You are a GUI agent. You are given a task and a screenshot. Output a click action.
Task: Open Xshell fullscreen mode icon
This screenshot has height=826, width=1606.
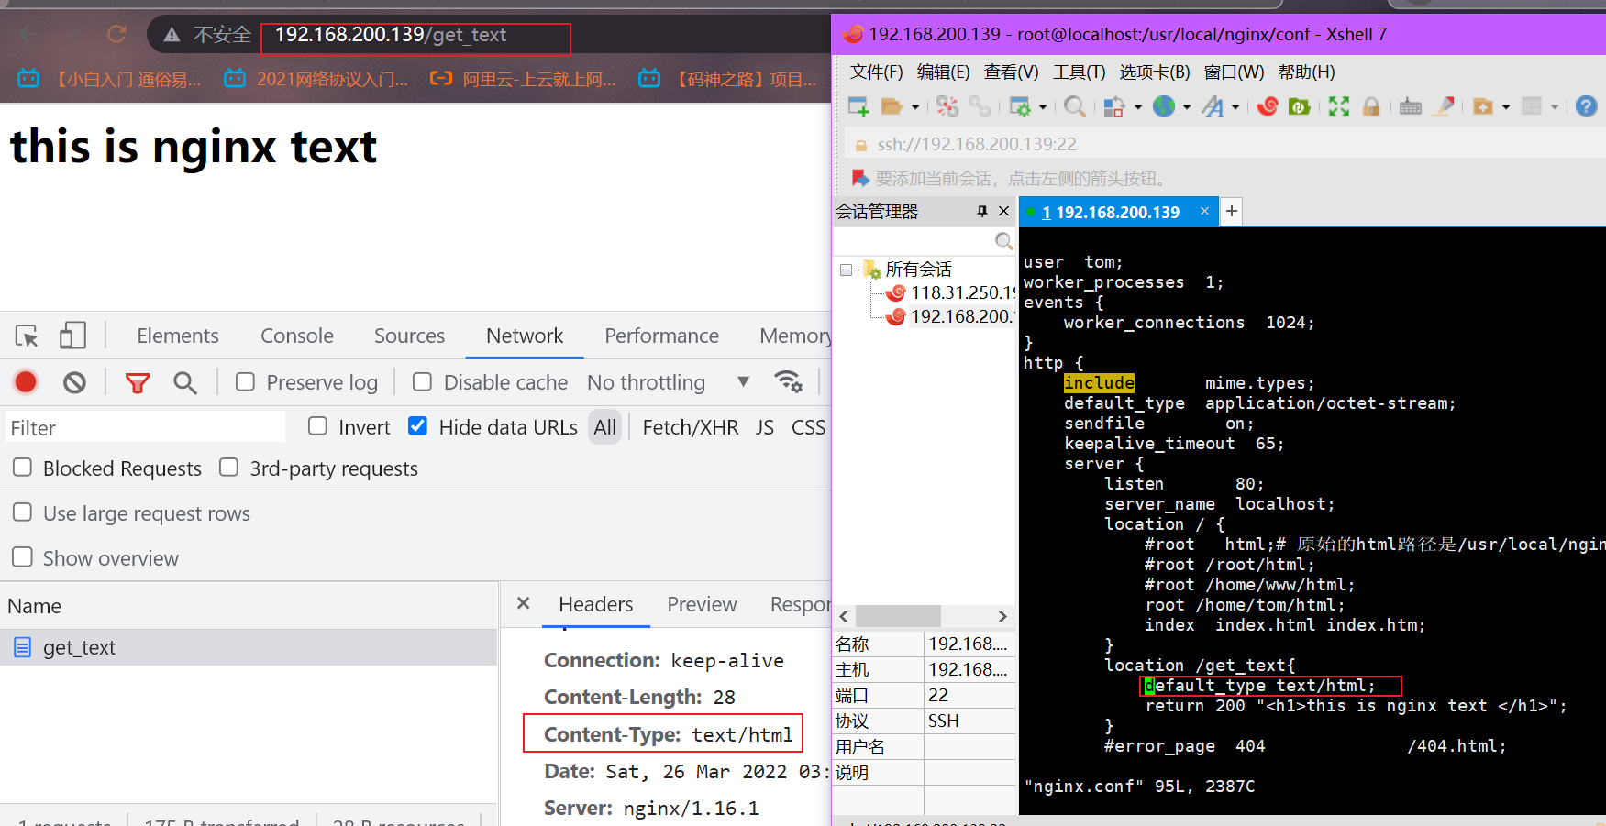coord(1339,107)
